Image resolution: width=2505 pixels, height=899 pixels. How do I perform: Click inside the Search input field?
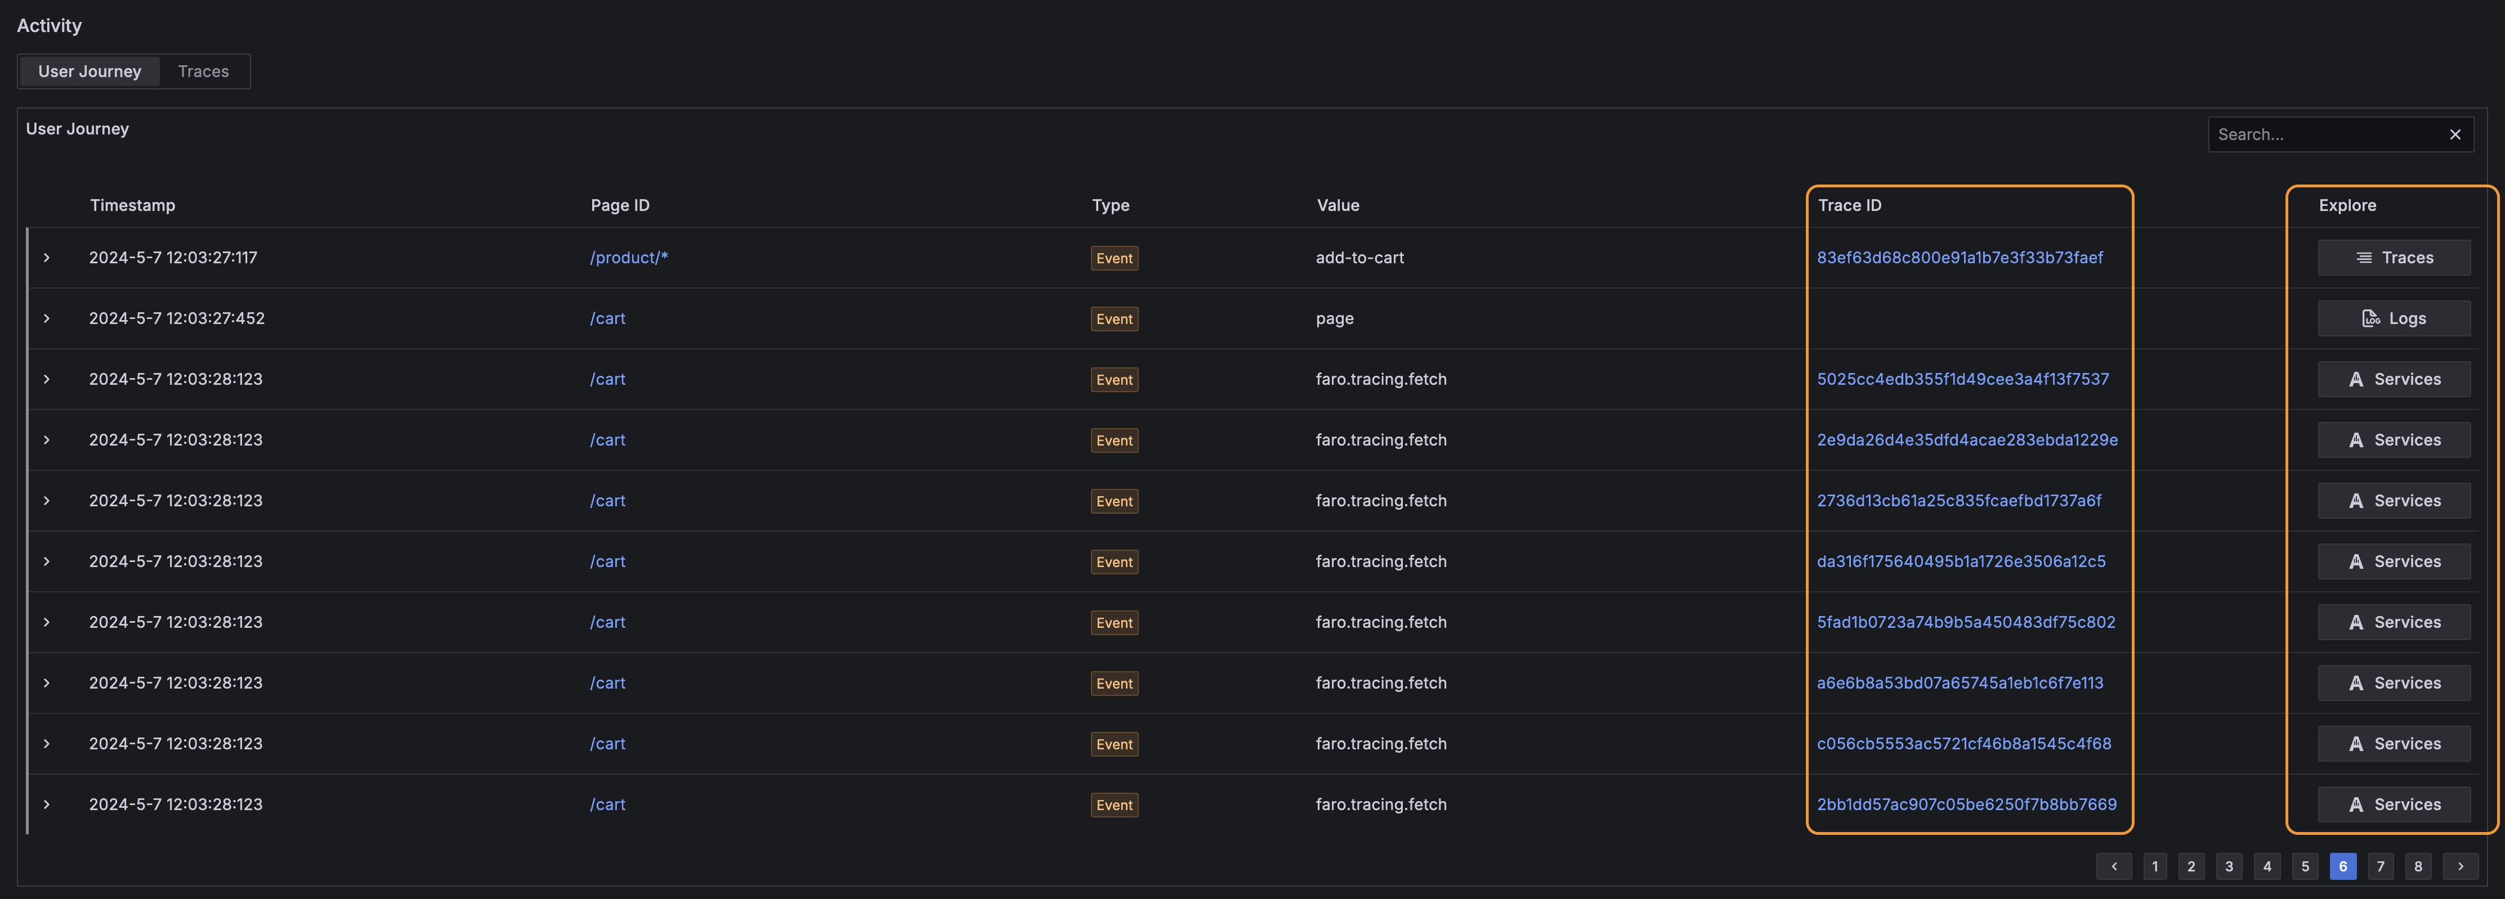pos(2334,134)
